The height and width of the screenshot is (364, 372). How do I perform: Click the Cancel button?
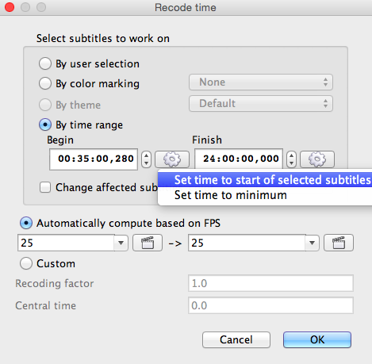click(x=236, y=339)
